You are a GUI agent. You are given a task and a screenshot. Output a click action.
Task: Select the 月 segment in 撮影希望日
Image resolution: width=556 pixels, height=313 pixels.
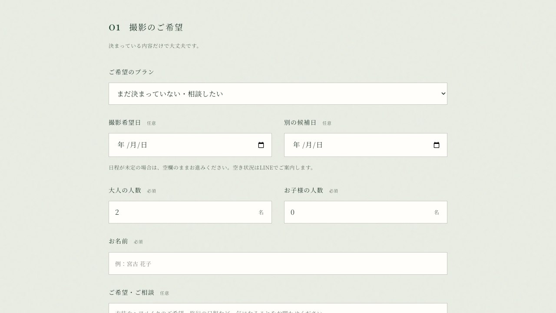[x=133, y=145]
